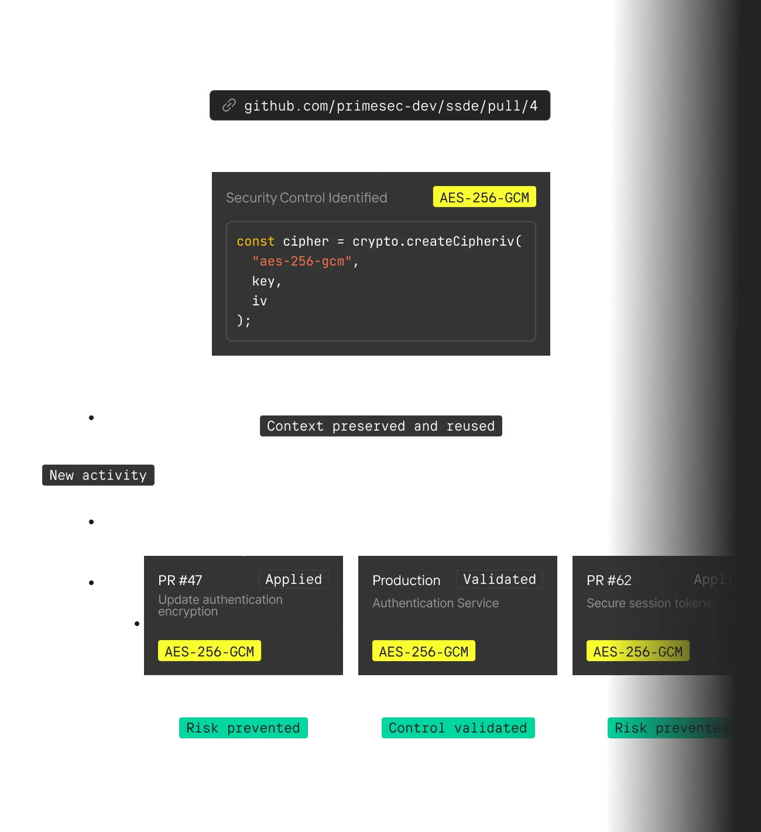
Task: Open the PR #47 card title
Action: pyautogui.click(x=180, y=580)
